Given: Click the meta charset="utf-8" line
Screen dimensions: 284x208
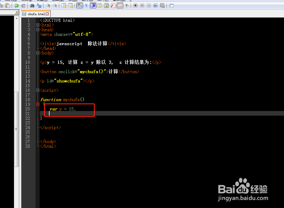Looking at the screenshot, I should (x=67, y=34).
